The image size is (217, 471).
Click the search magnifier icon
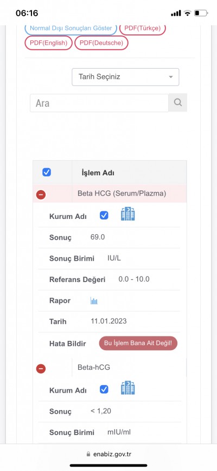coord(178,103)
